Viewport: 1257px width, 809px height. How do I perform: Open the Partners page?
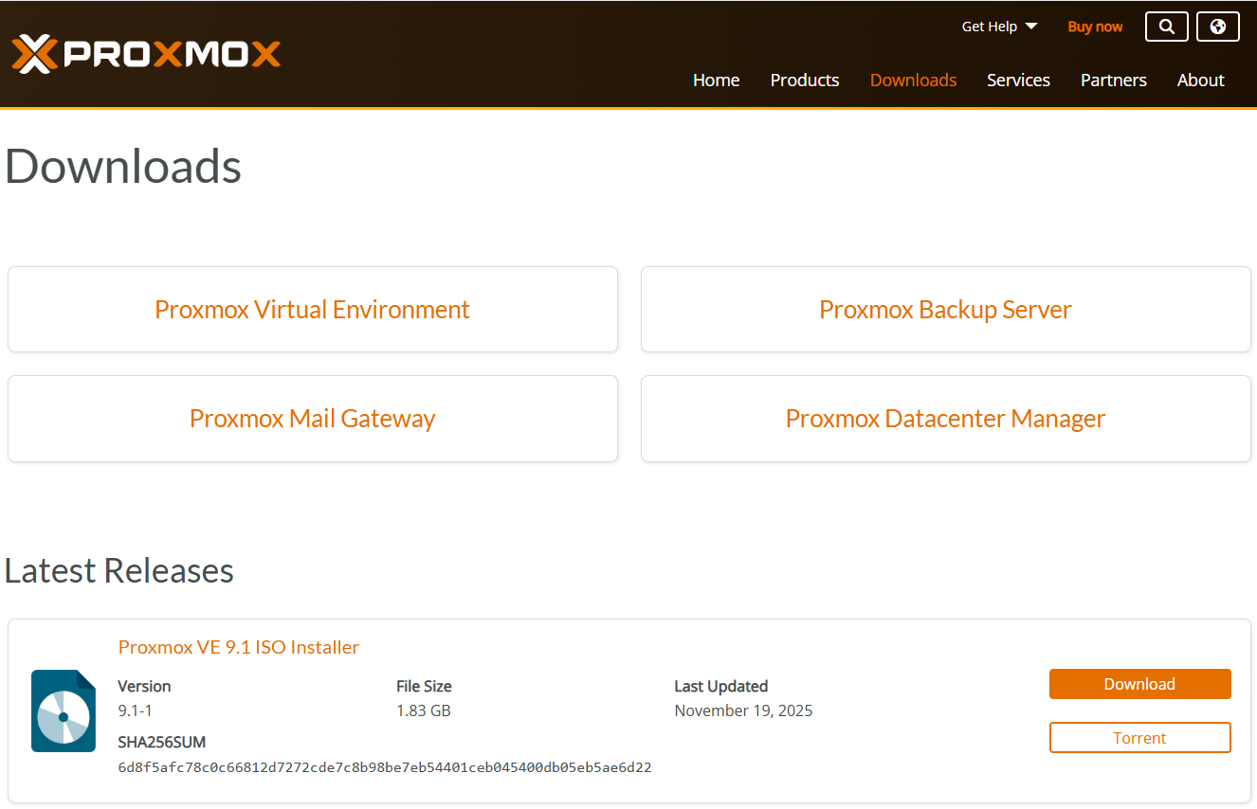coord(1113,81)
